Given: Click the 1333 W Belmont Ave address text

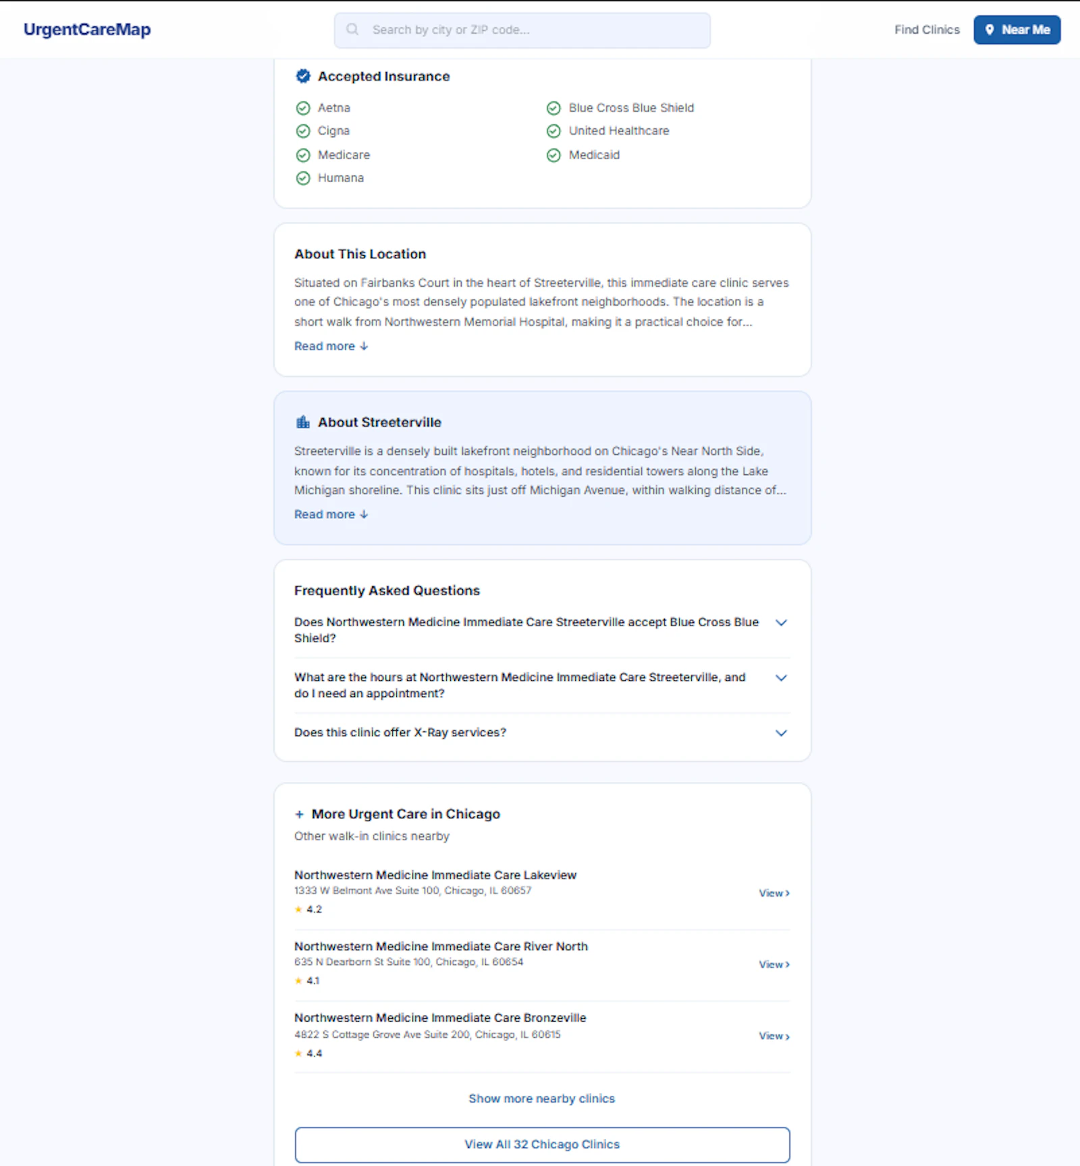Looking at the screenshot, I should [412, 891].
